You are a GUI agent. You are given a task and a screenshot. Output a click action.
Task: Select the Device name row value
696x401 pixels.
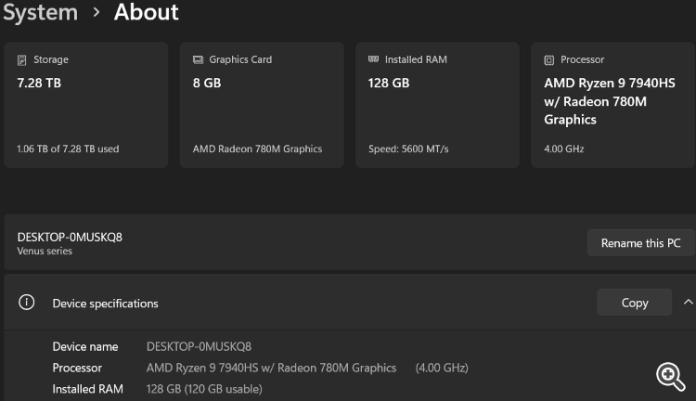(x=199, y=346)
